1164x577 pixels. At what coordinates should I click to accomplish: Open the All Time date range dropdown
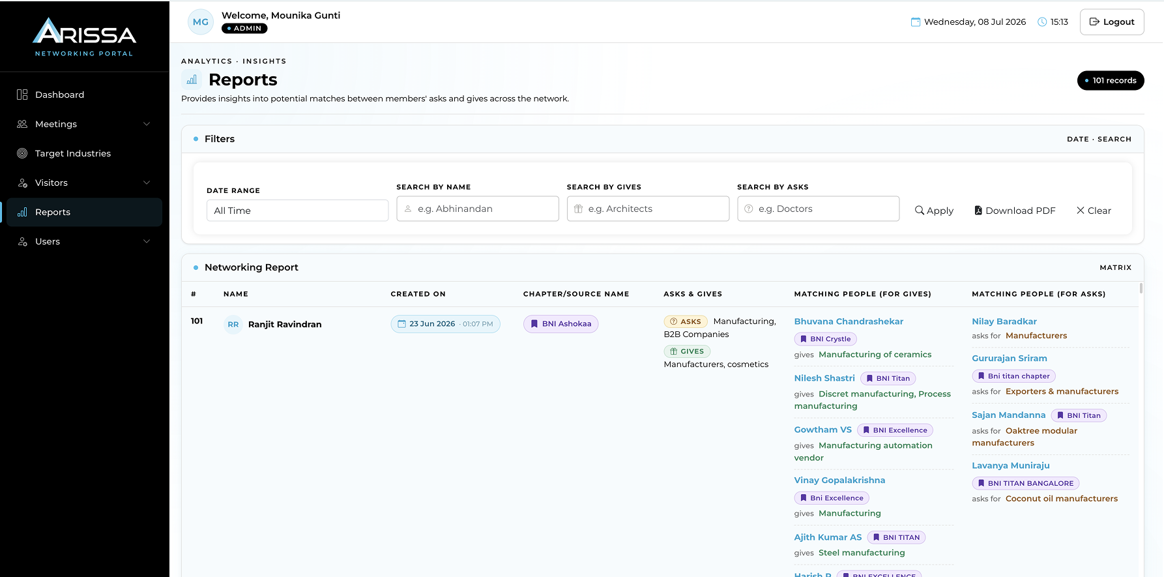(297, 211)
